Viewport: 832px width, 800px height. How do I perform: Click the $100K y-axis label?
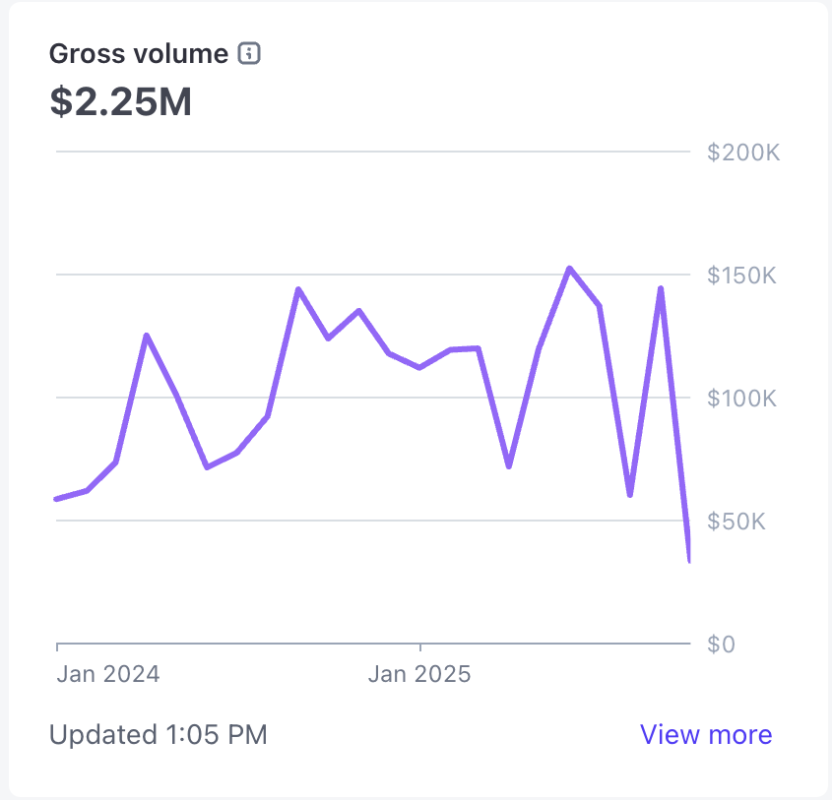743,399
